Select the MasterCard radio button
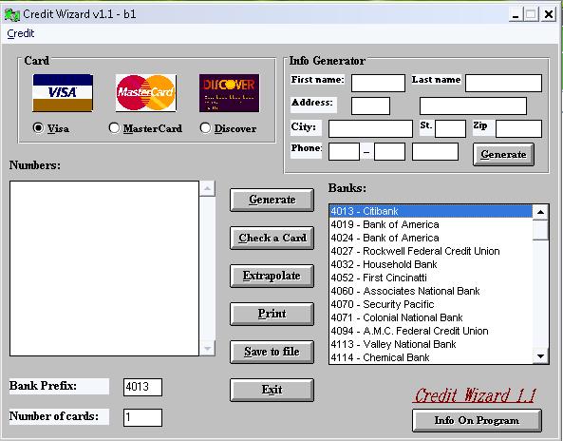 [x=114, y=127]
